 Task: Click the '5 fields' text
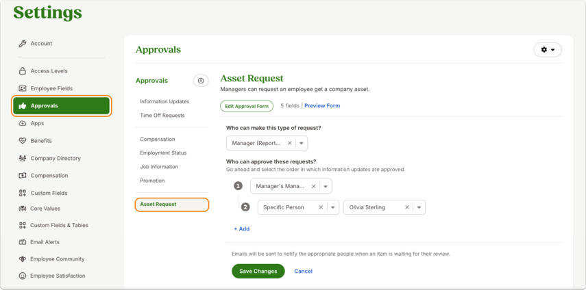pyautogui.click(x=290, y=106)
